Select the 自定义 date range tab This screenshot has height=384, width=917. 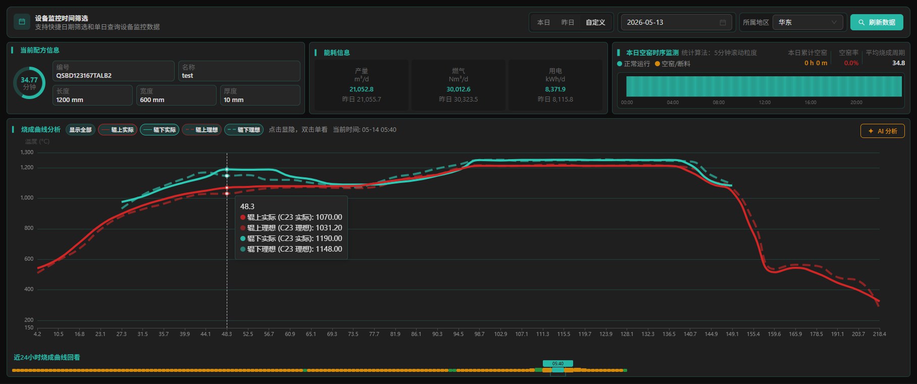(595, 22)
